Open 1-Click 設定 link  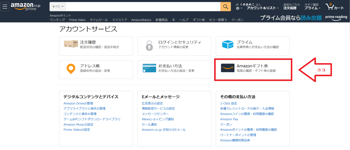pos(229,103)
